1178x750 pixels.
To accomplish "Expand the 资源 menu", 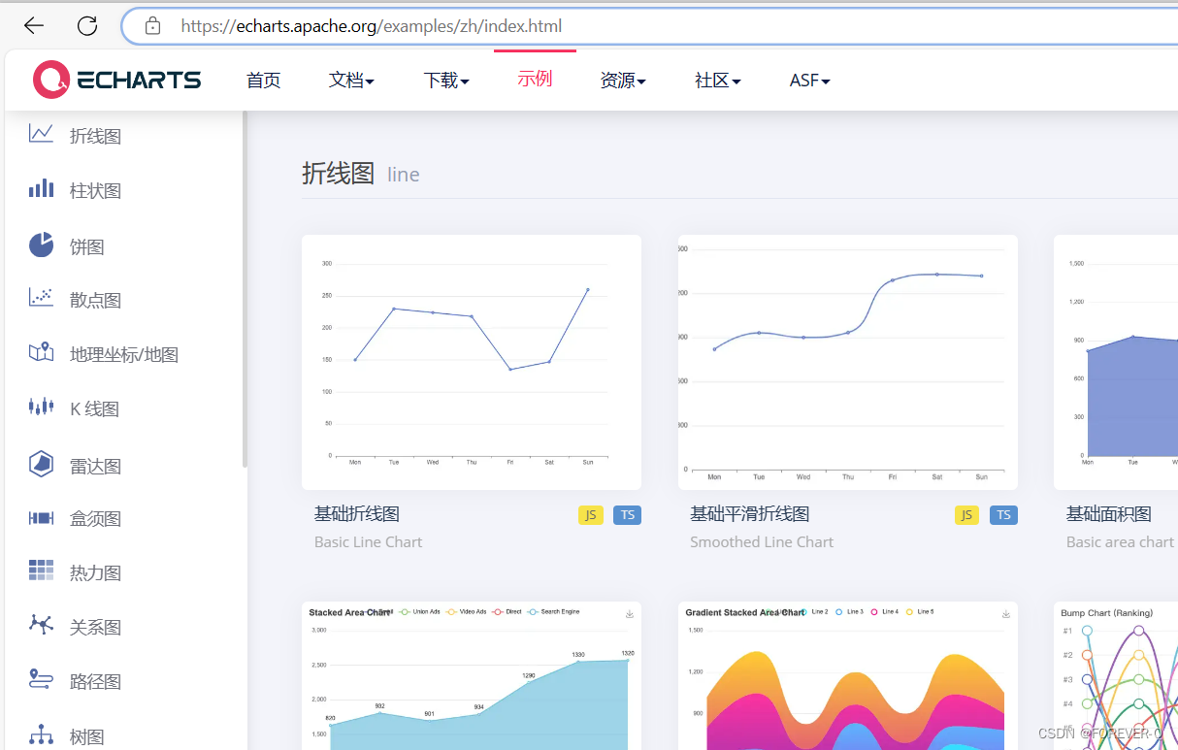I will (623, 80).
